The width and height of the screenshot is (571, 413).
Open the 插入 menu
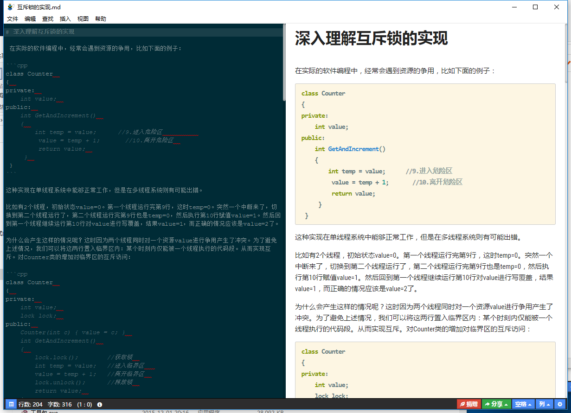[x=65, y=19]
